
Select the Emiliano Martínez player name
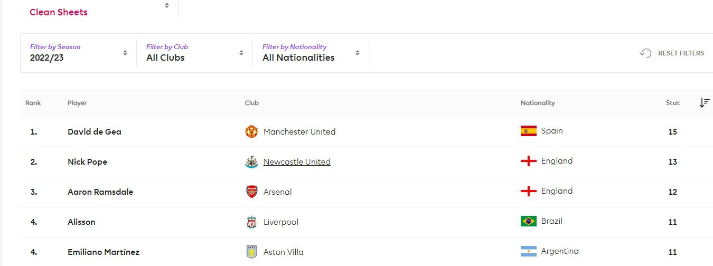click(104, 252)
